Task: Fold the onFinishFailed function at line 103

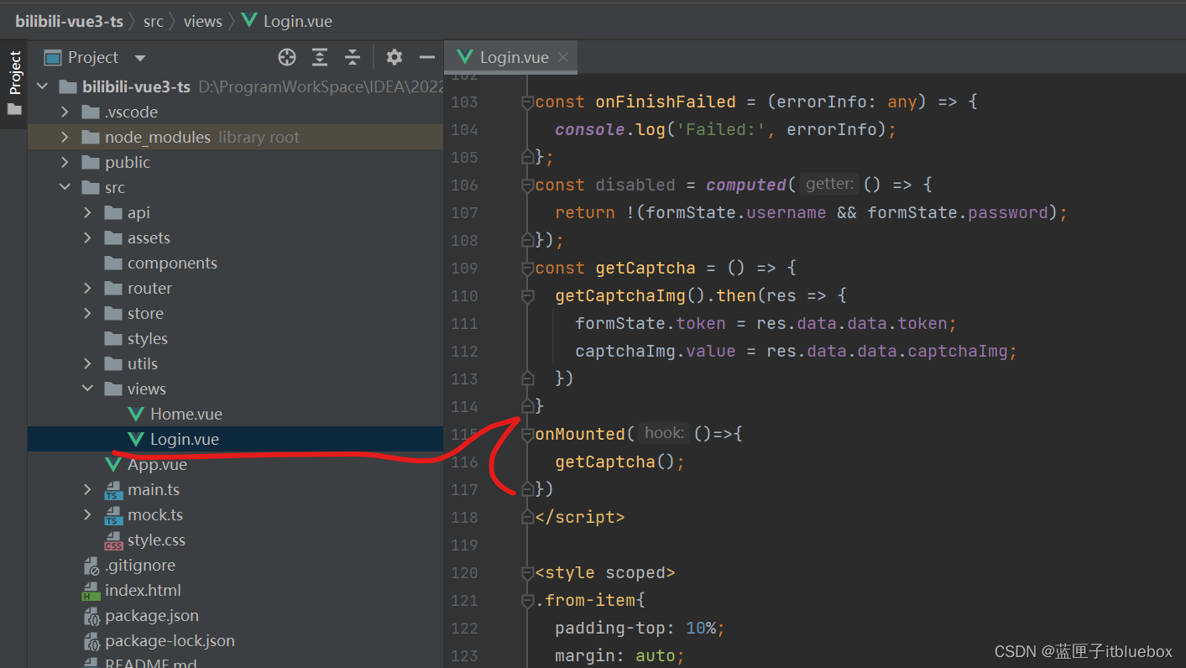Action: coord(527,102)
